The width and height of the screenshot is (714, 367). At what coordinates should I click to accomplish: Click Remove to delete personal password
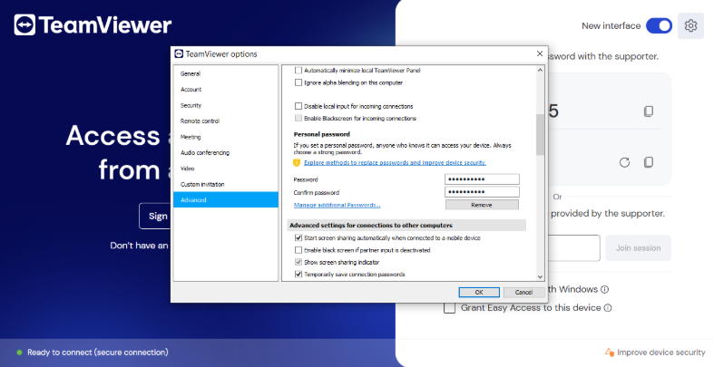(x=482, y=205)
